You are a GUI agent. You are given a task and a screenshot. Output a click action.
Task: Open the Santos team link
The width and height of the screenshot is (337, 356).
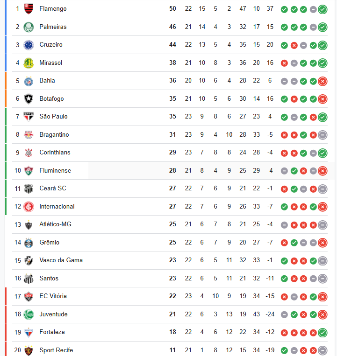click(49, 279)
